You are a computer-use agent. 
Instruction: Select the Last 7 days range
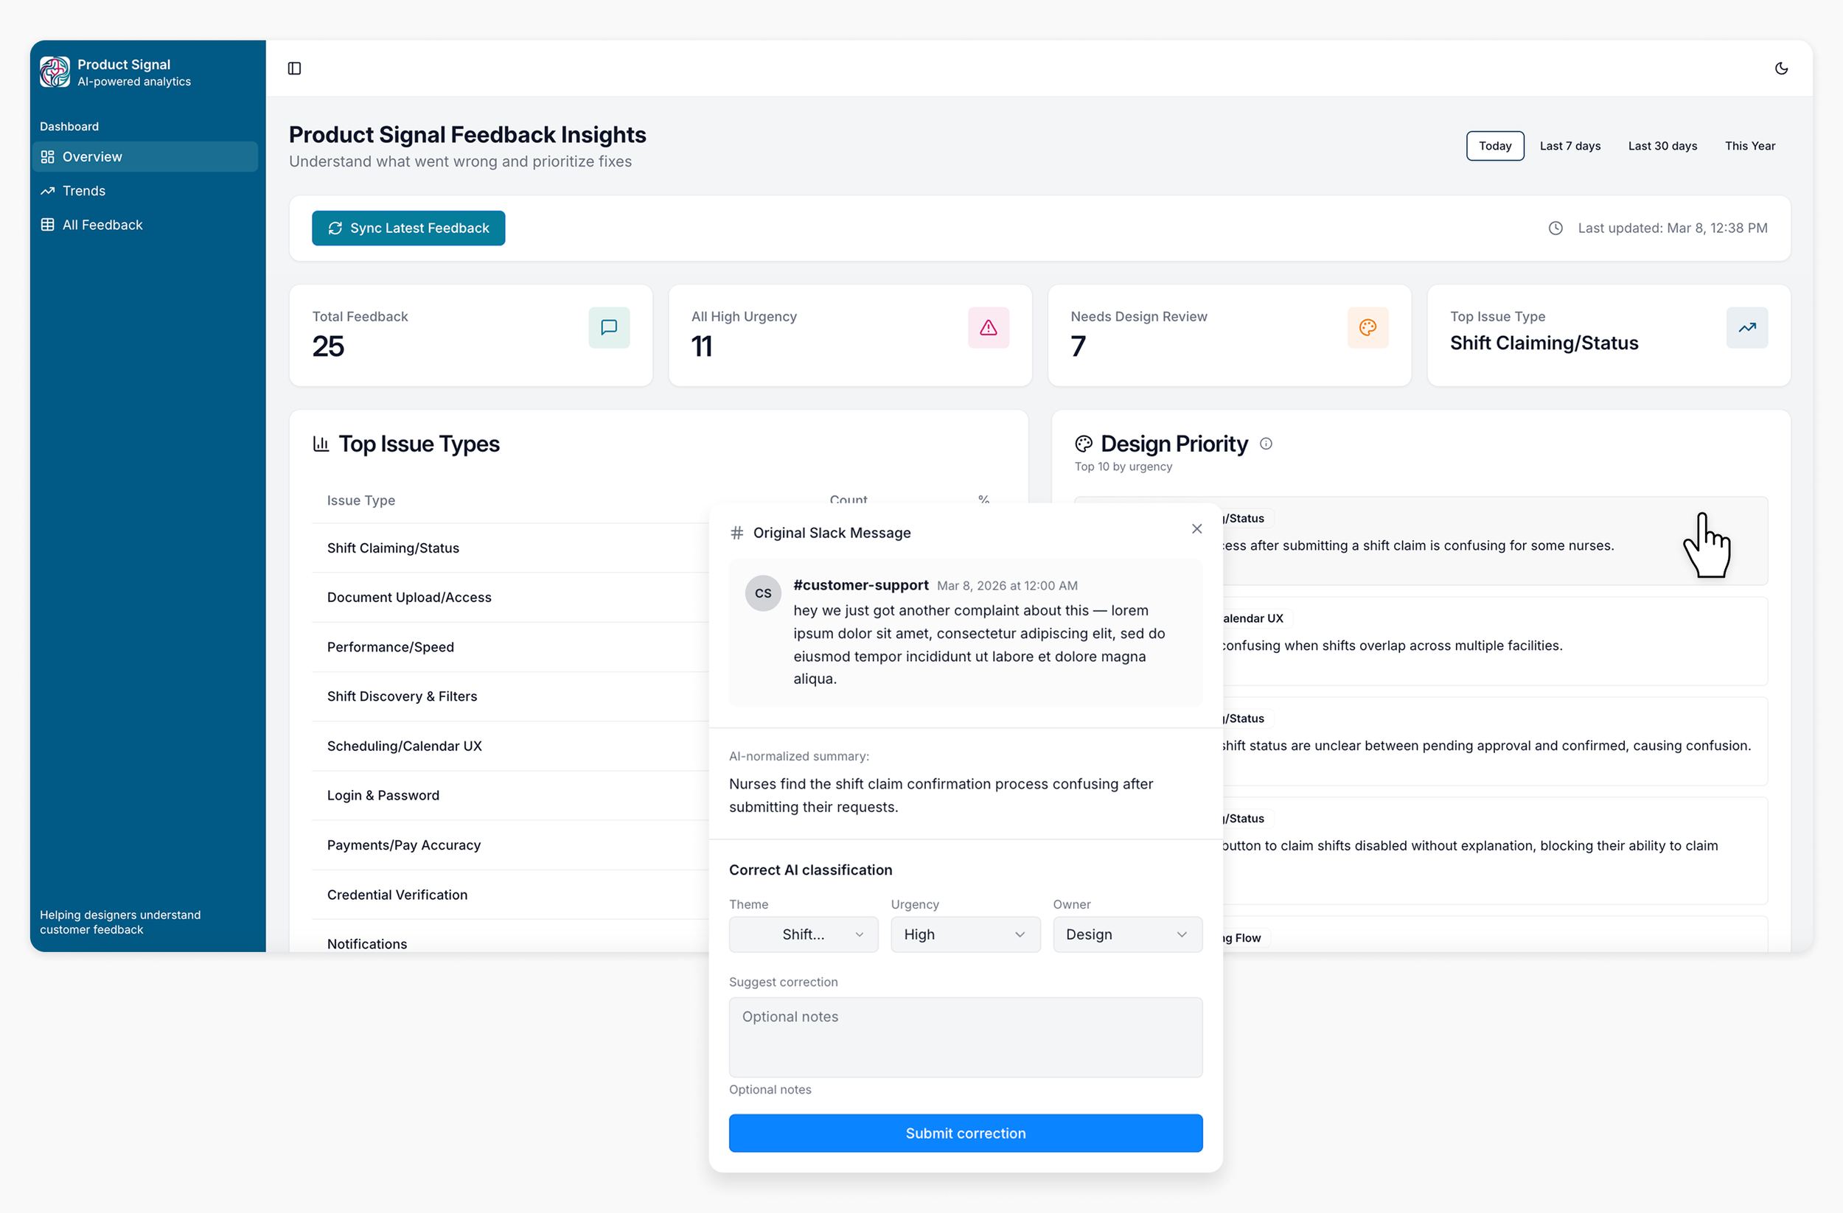pos(1569,145)
